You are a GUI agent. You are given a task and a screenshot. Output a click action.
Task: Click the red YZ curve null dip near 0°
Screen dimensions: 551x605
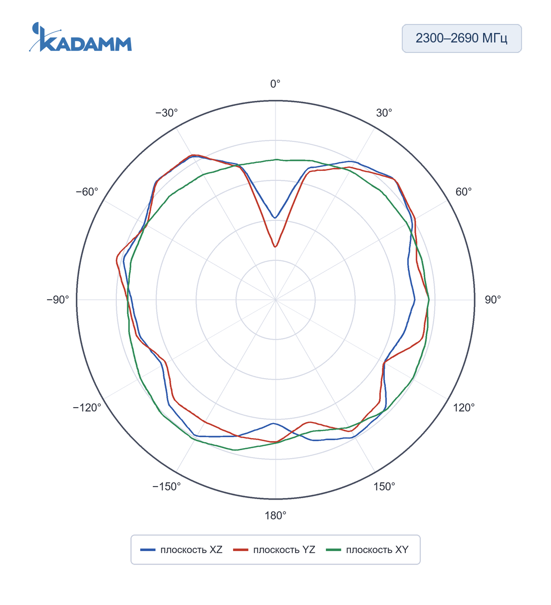275,246
